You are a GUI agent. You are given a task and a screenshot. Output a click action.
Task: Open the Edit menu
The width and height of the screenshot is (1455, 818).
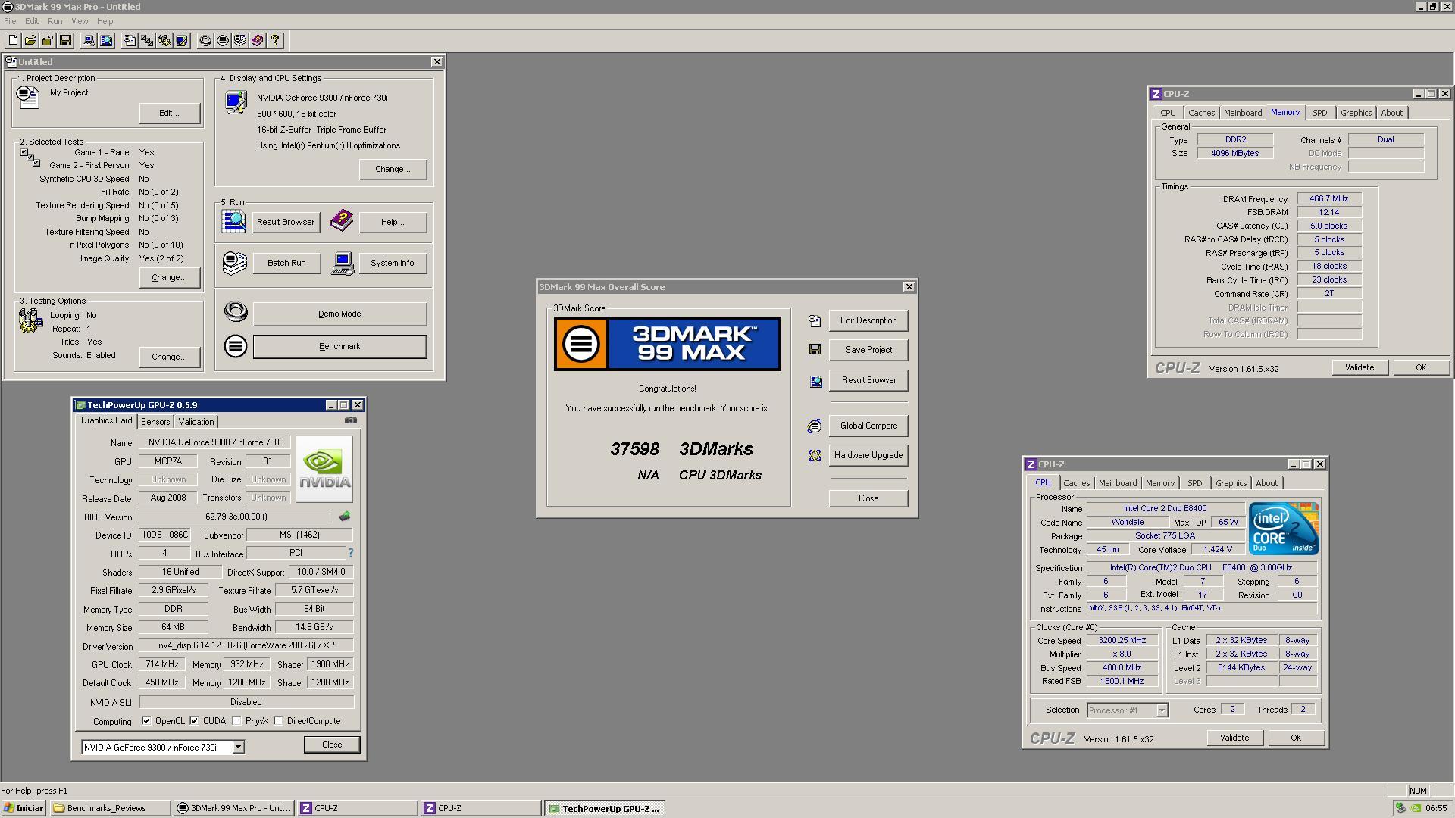[32, 21]
